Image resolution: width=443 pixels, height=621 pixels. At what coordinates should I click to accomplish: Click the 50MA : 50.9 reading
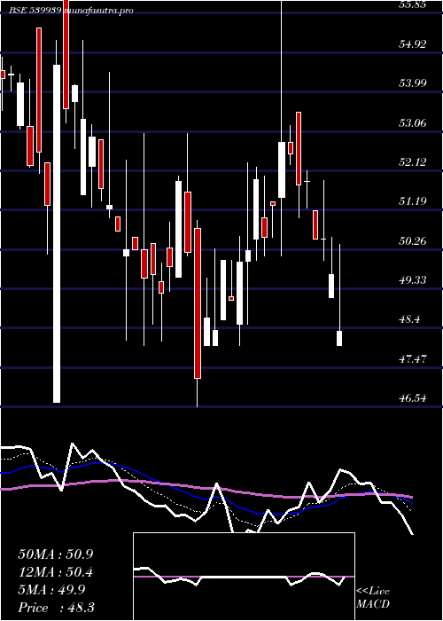[x=56, y=554]
